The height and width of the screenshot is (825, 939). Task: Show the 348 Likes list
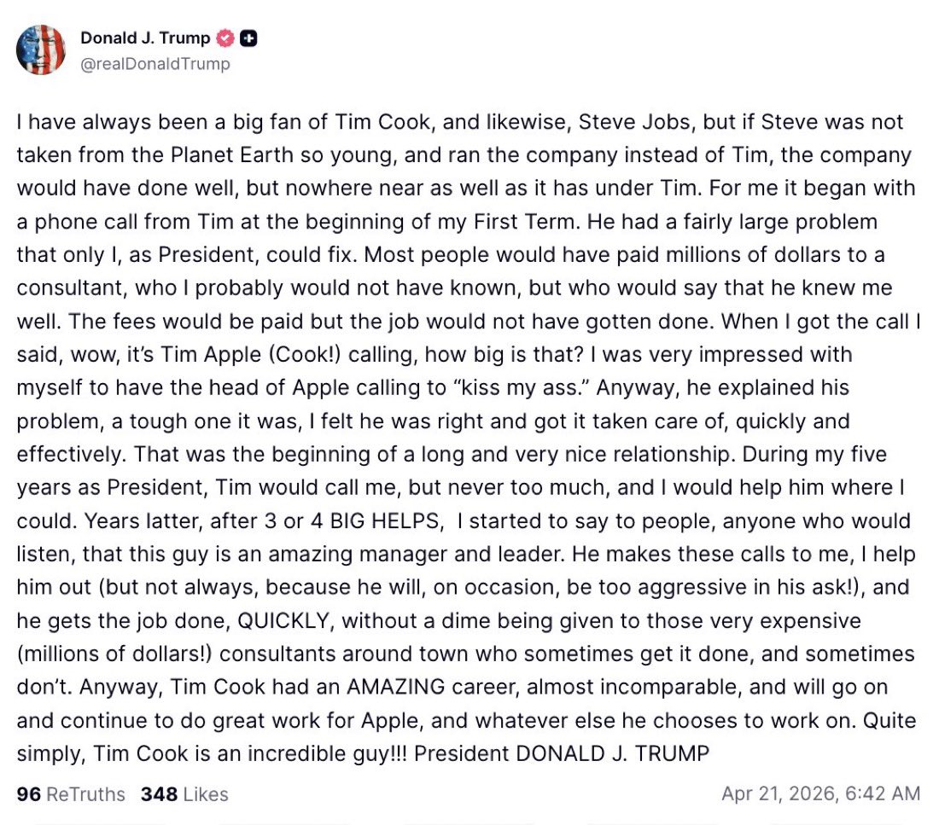pos(184,794)
